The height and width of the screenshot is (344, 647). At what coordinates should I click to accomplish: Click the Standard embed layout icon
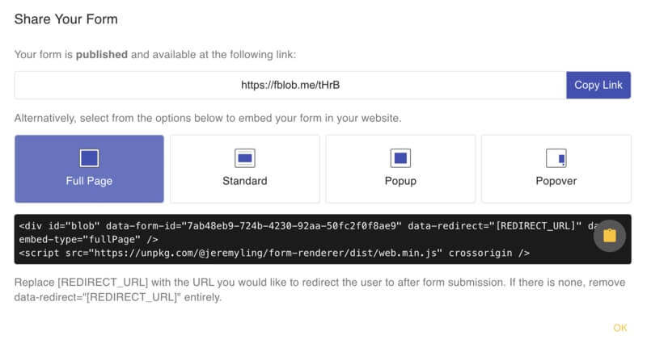(244, 157)
